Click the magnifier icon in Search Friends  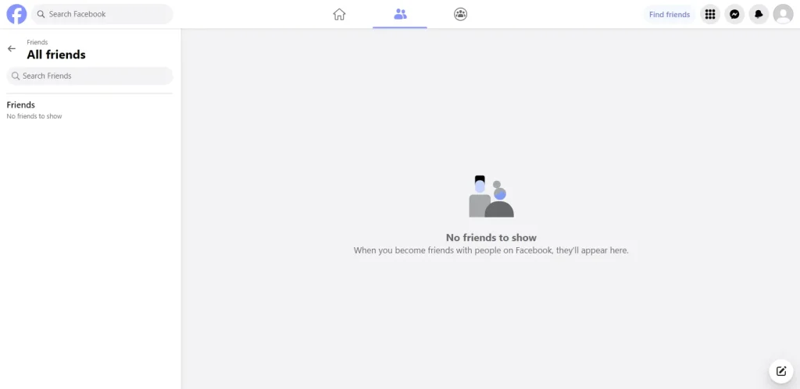[x=16, y=76]
